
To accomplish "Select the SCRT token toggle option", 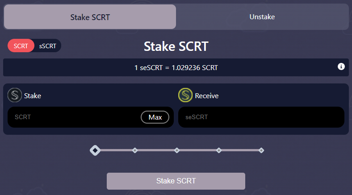I will click(21, 46).
